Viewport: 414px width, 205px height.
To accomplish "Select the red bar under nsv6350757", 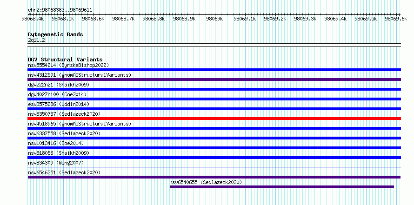I will (x=214, y=119).
